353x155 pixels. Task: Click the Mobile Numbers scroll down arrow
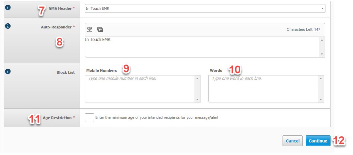click(x=197, y=99)
